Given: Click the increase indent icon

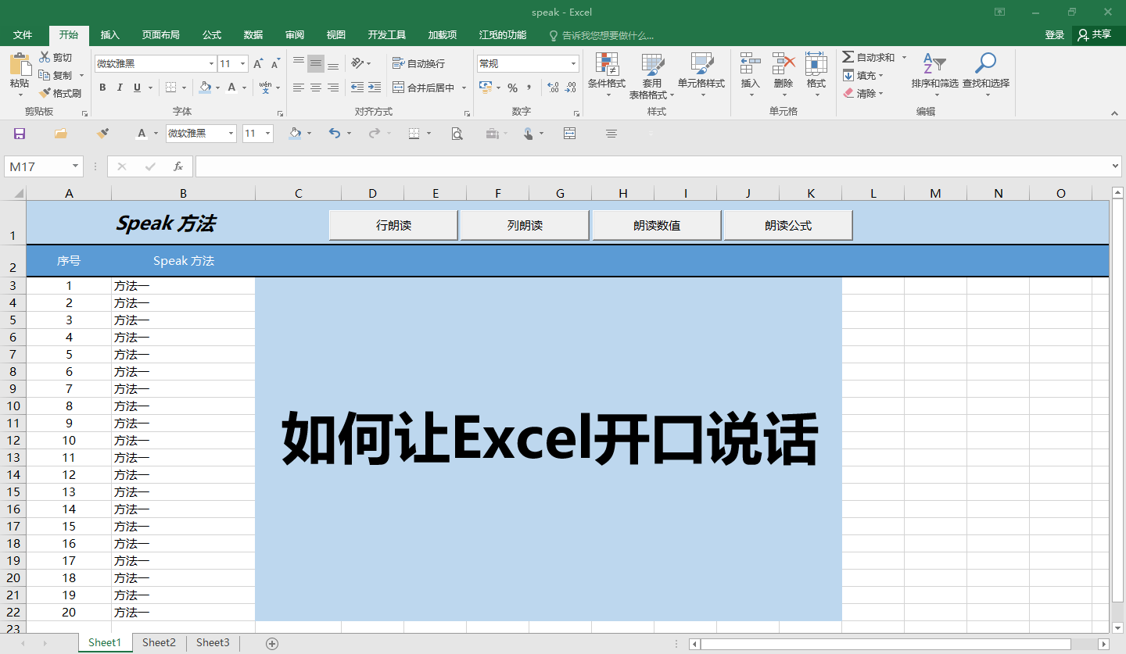Looking at the screenshot, I should pos(375,88).
